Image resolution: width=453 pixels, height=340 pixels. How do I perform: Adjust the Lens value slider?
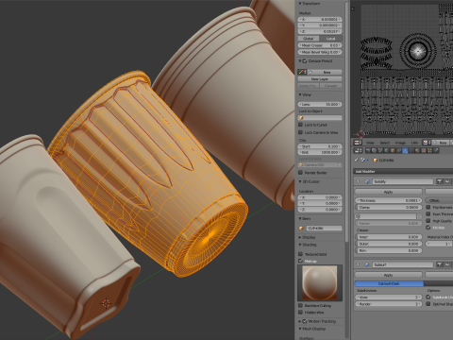pos(320,104)
